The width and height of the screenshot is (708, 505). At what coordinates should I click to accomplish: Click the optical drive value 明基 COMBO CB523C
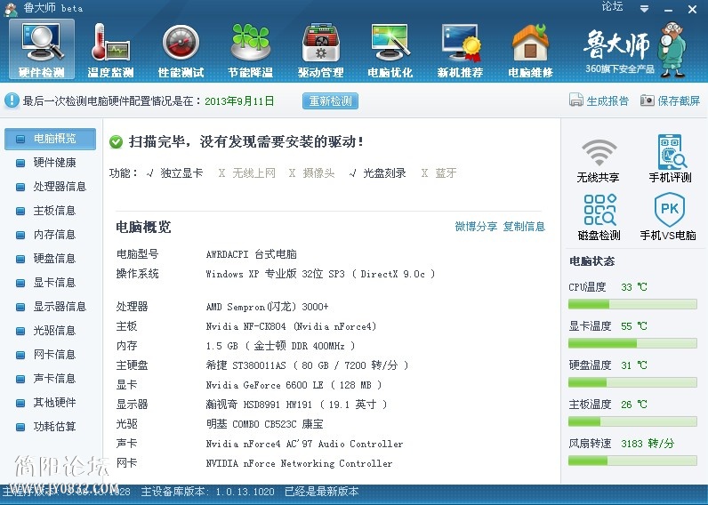[264, 424]
